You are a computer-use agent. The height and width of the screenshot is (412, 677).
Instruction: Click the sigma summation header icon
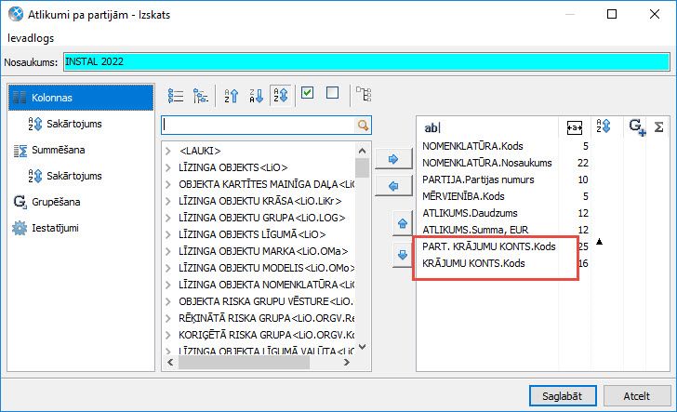point(658,127)
